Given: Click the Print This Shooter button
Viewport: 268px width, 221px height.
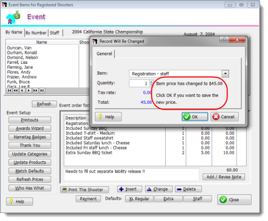Looking at the screenshot, I should pos(85,190).
